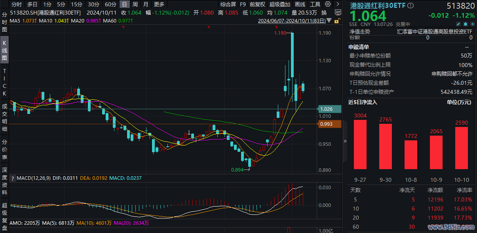
Task: Open the 工具 tools menu
Action: tap(315, 4)
